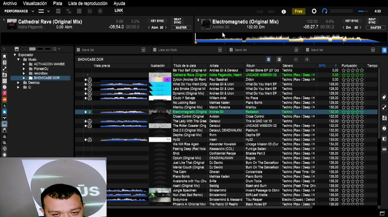The height and width of the screenshot is (217, 388).
Task: Open the USB devices sidebar icon
Action: (5, 130)
